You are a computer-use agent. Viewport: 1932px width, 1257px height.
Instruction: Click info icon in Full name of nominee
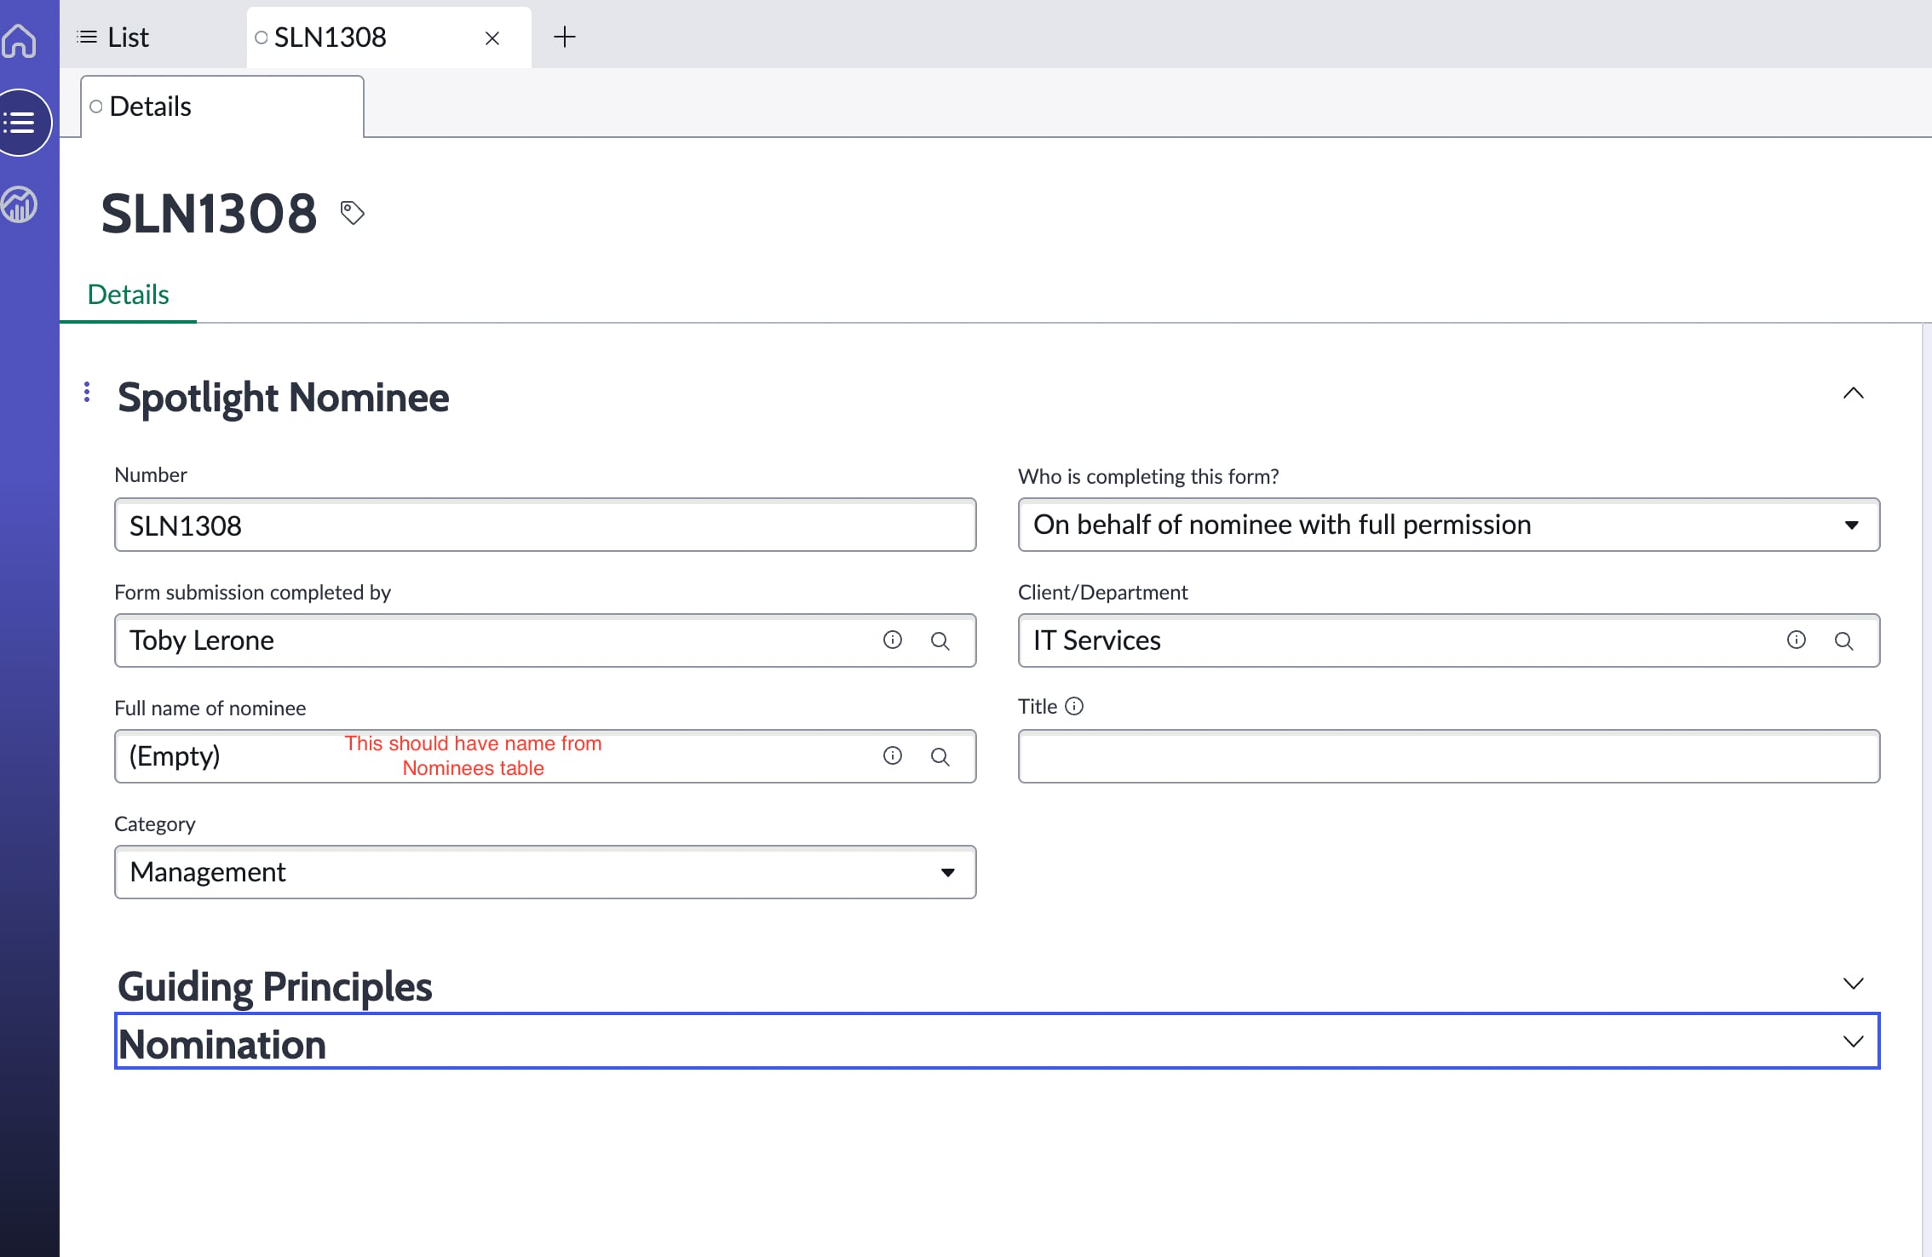[x=892, y=755]
